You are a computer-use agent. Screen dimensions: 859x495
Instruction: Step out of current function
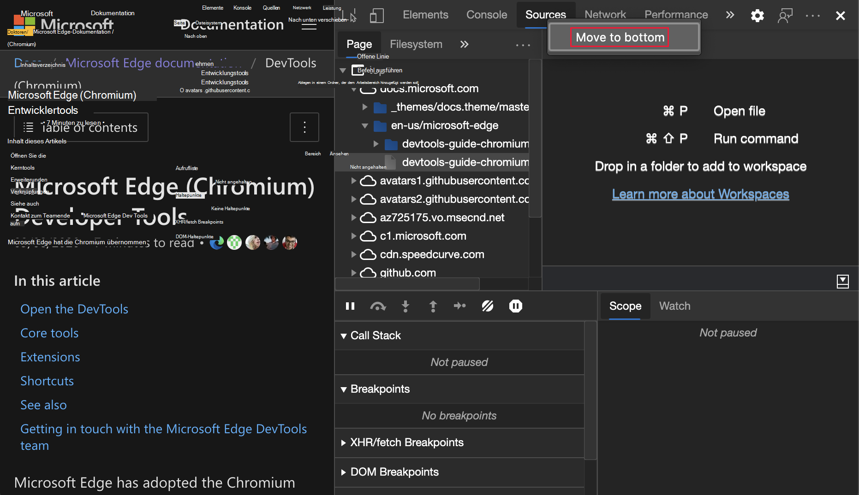point(433,306)
